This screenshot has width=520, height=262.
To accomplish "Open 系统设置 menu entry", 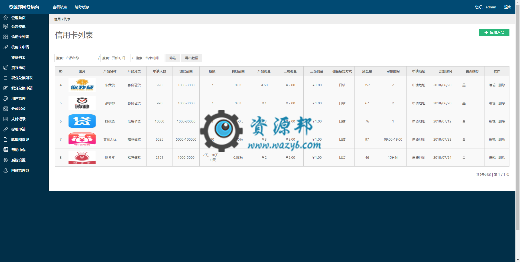I will coord(18,160).
